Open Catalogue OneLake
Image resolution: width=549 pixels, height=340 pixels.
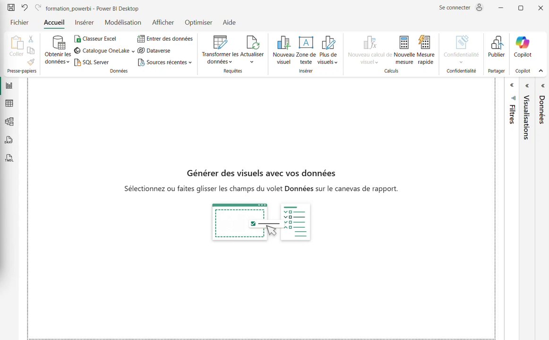tap(102, 51)
